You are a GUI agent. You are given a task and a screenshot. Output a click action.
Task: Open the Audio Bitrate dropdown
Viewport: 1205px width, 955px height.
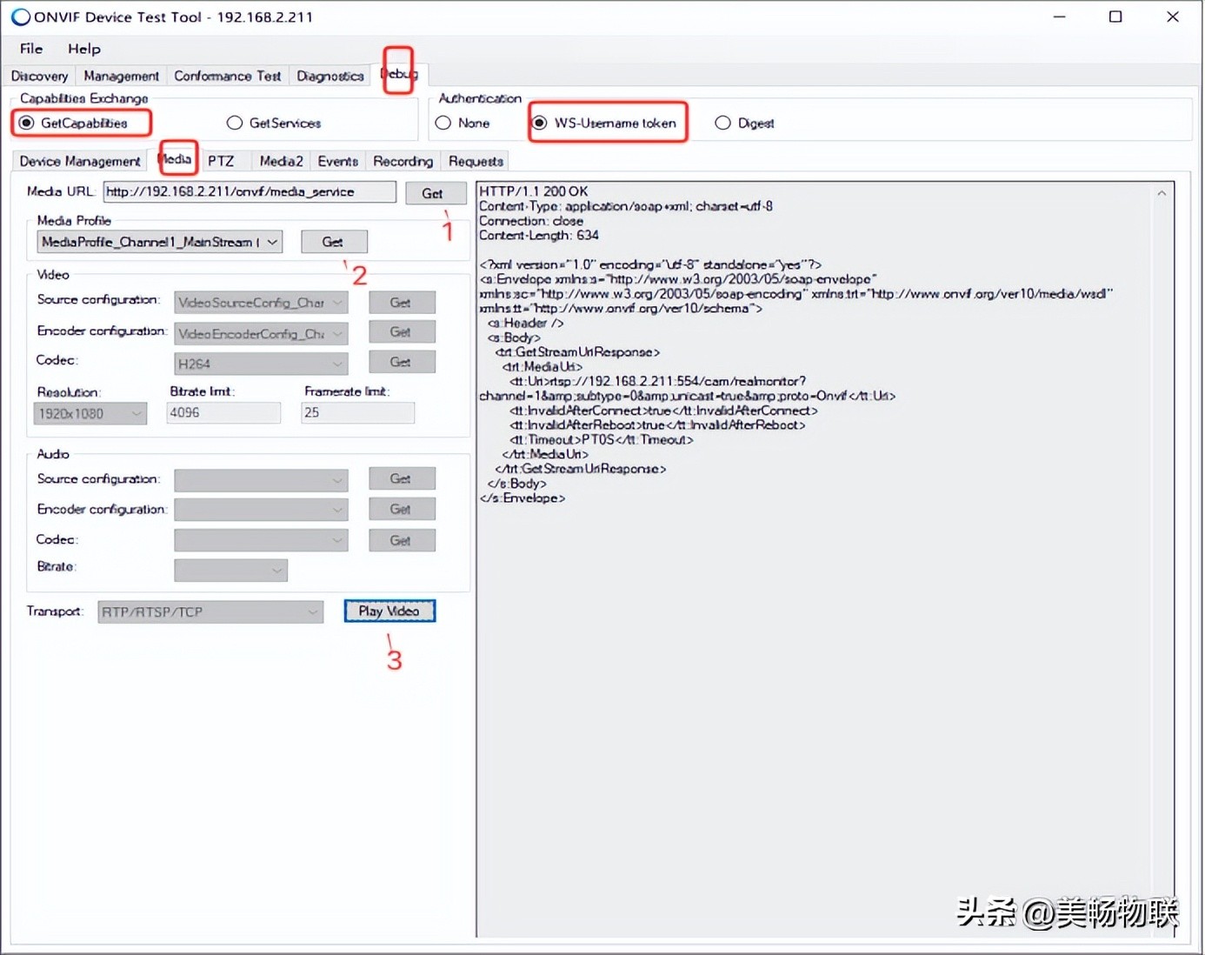[x=230, y=571]
